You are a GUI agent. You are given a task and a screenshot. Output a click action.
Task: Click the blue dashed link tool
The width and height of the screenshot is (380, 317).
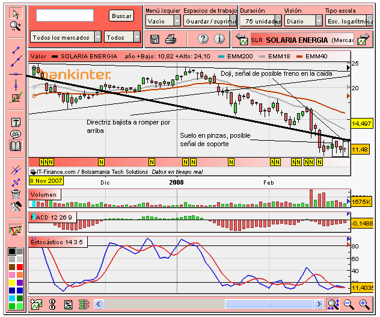16,182
